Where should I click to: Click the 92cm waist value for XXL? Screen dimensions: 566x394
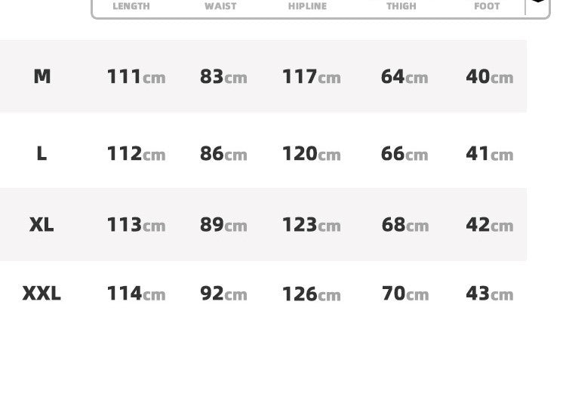click(x=223, y=294)
